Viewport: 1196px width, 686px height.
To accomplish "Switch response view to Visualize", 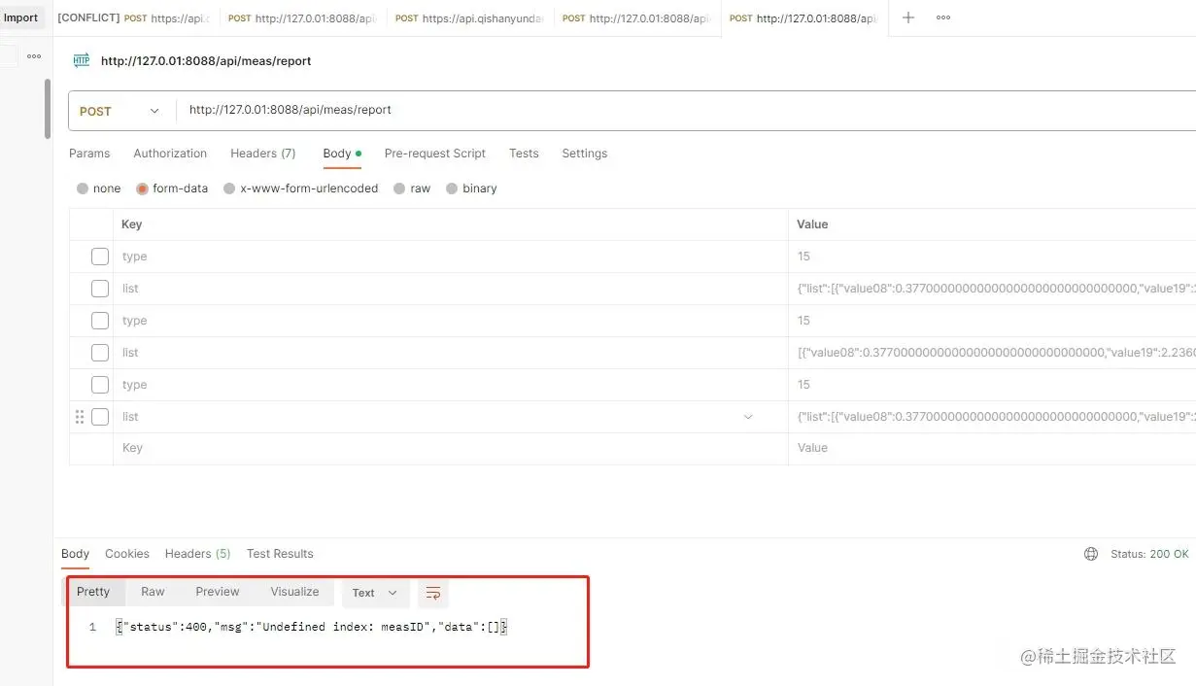I will pos(294,592).
